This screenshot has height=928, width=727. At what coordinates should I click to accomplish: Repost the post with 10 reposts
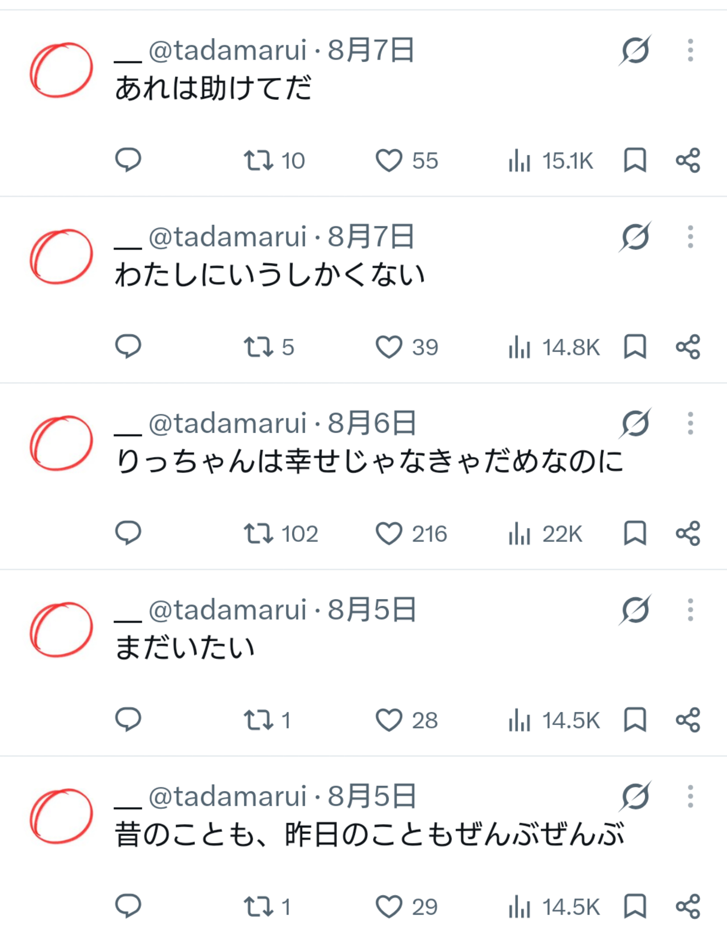(x=274, y=161)
